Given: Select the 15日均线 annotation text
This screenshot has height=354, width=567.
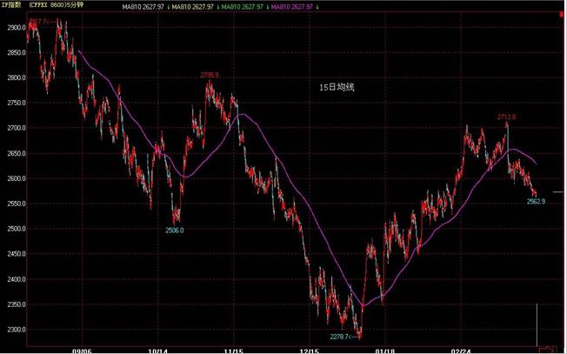Looking at the screenshot, I should [x=337, y=87].
